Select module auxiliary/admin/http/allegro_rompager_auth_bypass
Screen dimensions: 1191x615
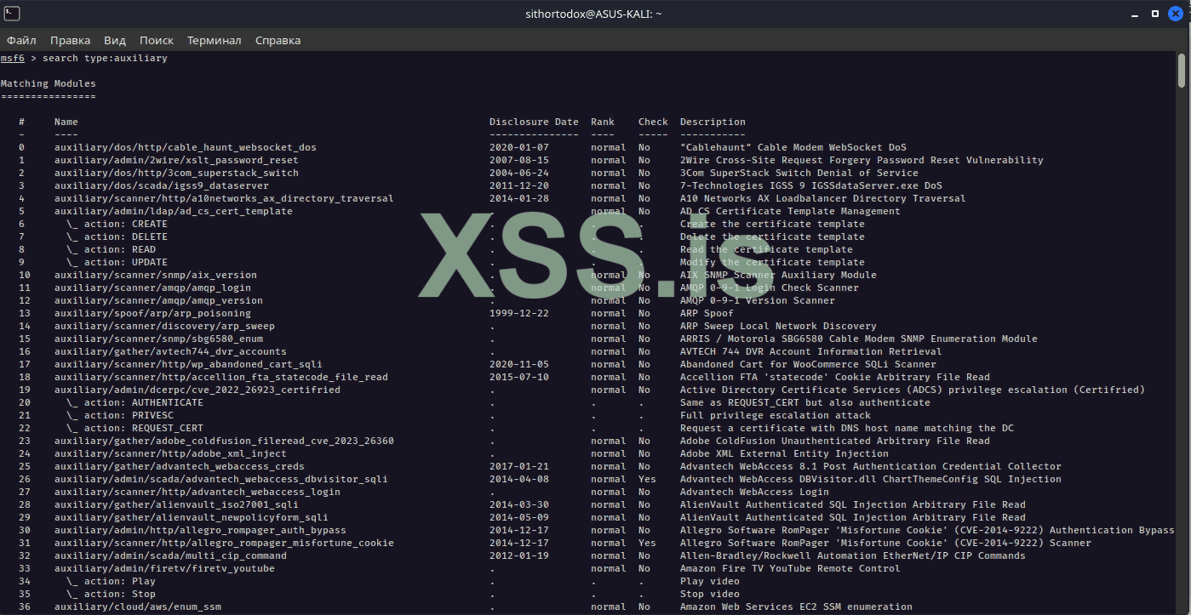(200, 530)
